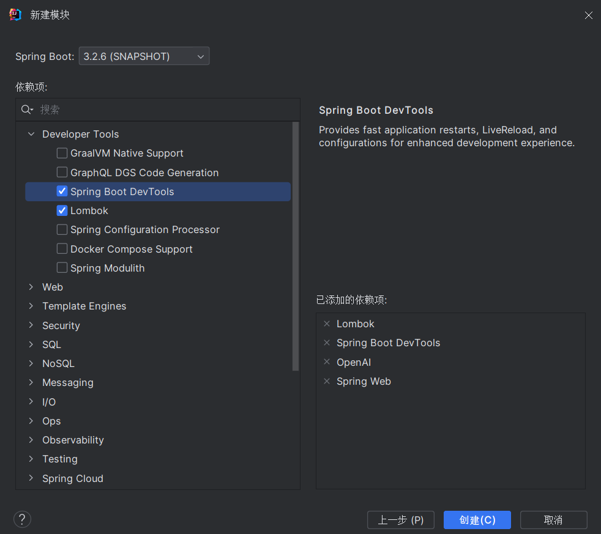Select the GraalVM Native Support label
Image resolution: width=601 pixels, height=534 pixels.
pyautogui.click(x=127, y=154)
